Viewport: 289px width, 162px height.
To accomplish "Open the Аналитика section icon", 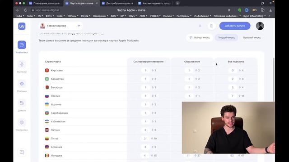I will click(22, 45).
